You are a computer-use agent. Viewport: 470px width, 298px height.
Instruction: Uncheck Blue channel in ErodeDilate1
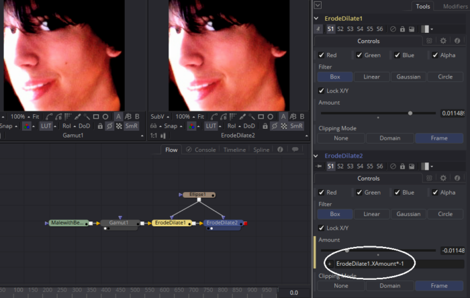coord(397,55)
